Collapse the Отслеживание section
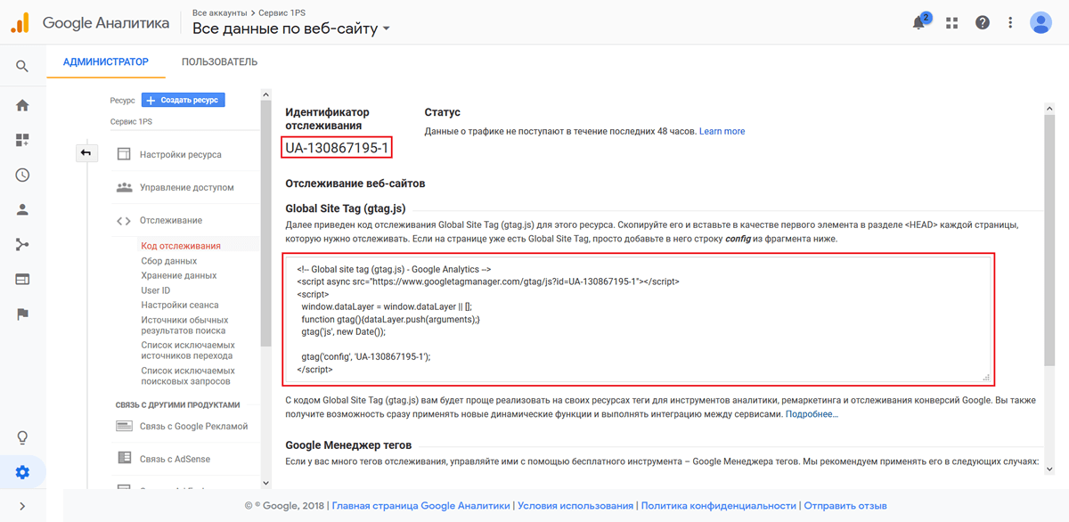This screenshot has width=1069, height=522. point(170,220)
